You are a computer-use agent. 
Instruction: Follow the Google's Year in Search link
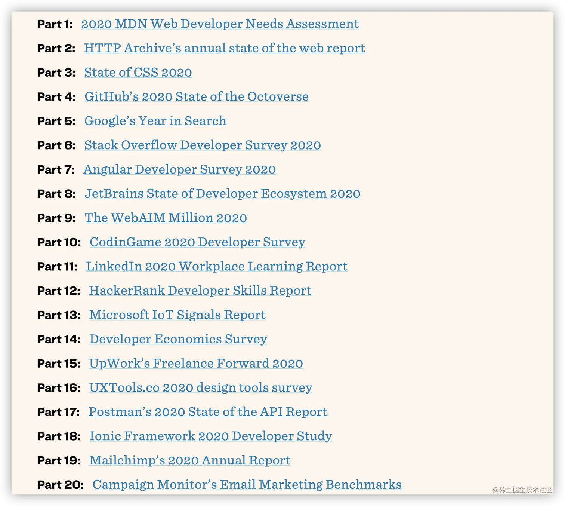pyautogui.click(x=155, y=121)
